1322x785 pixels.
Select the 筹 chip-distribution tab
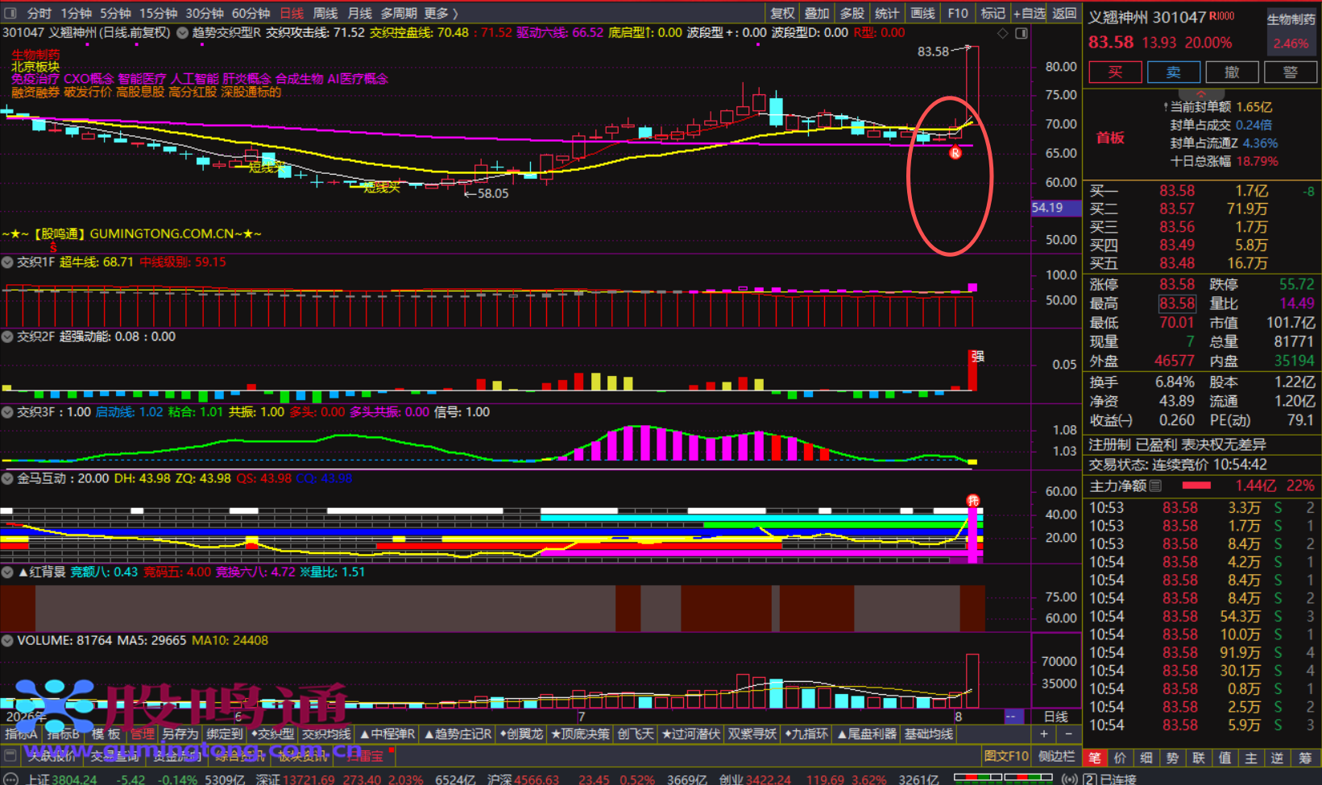(1304, 758)
